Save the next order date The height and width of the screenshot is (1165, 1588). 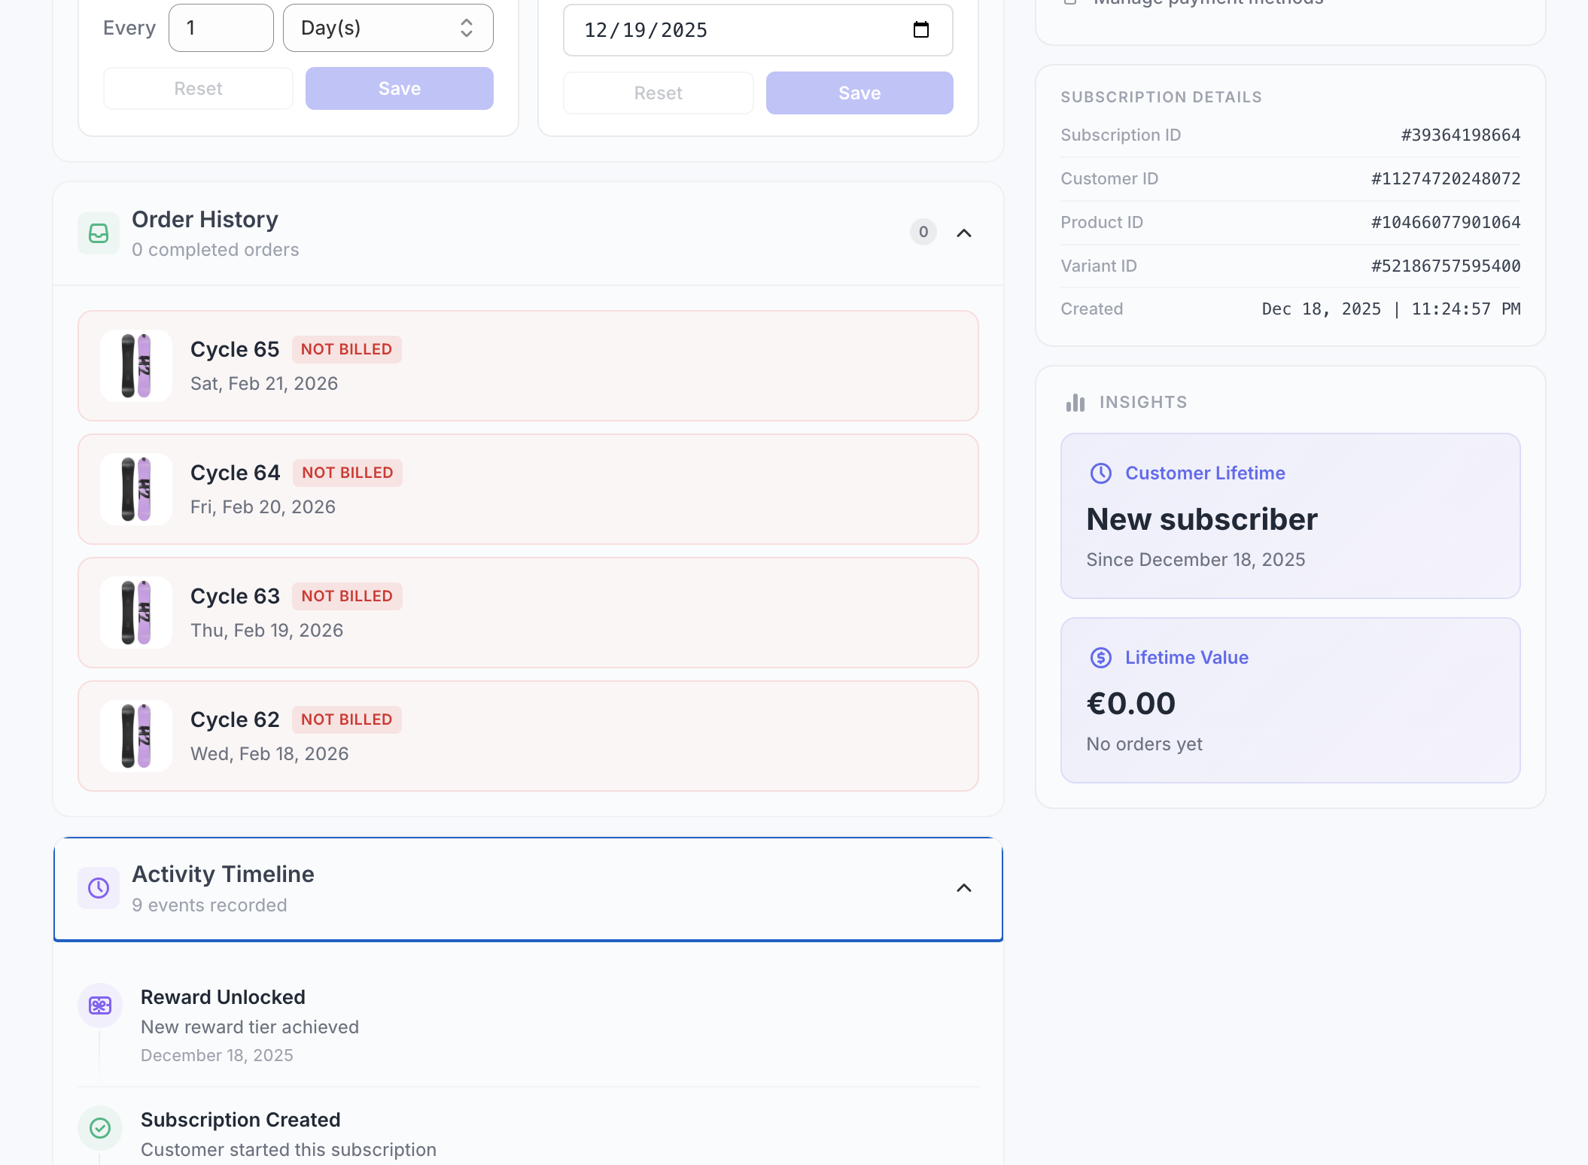(x=859, y=93)
